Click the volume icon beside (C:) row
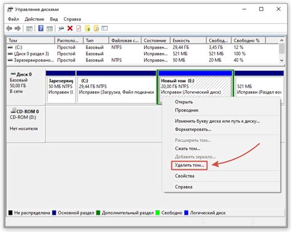Screen dimensions: 291x232 click(10, 47)
